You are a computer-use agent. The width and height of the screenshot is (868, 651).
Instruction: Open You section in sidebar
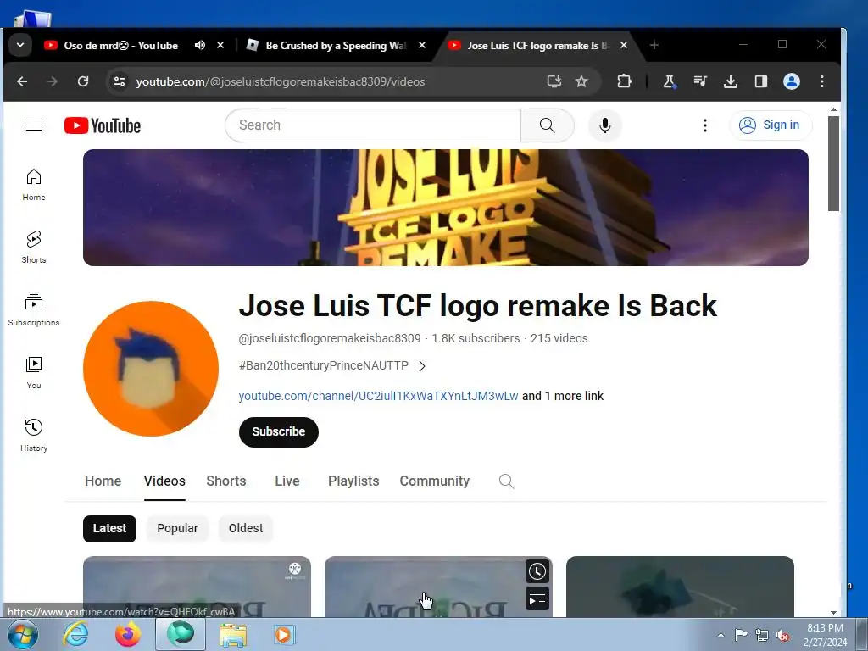34,373
